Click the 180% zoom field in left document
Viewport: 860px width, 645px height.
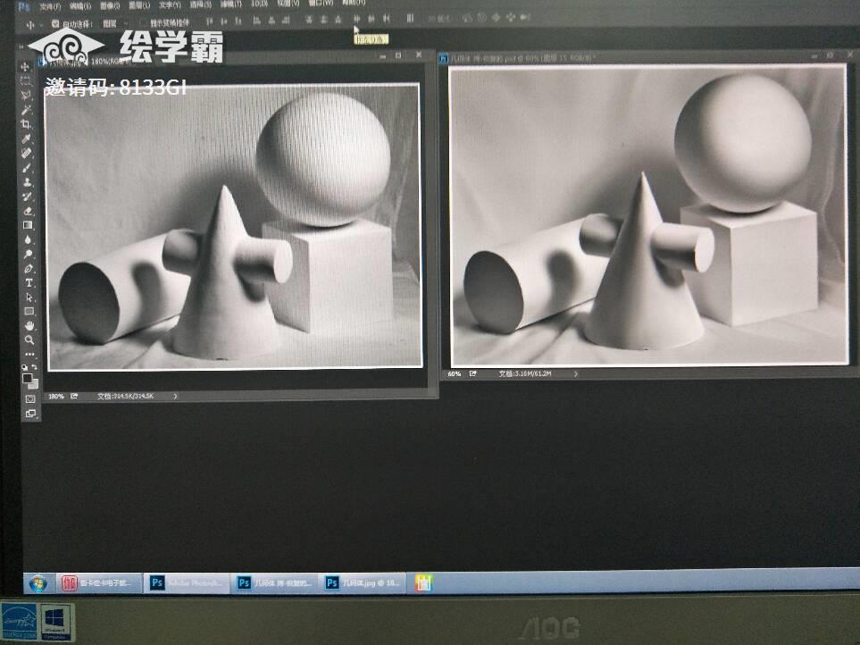coord(56,396)
